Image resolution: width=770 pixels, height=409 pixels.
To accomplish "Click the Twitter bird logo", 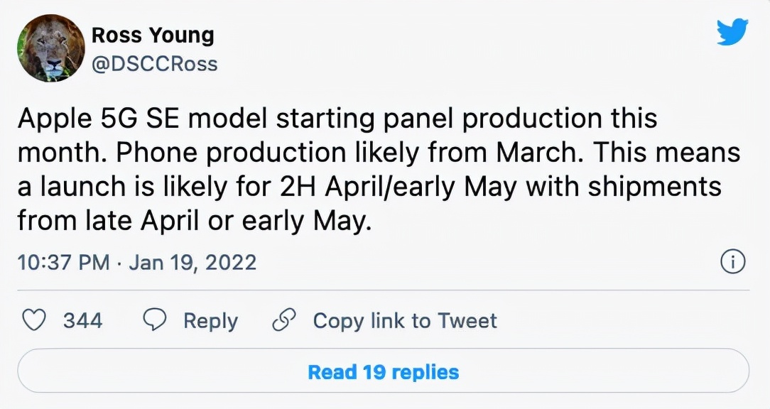I will (x=732, y=32).
